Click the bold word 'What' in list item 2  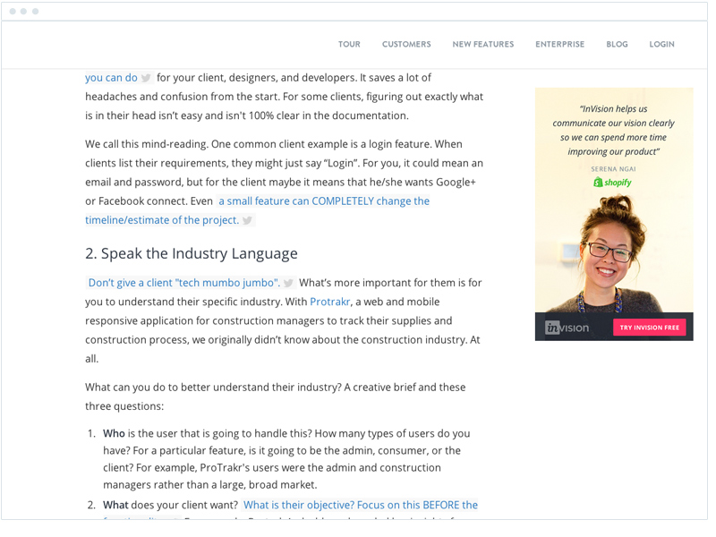click(115, 505)
